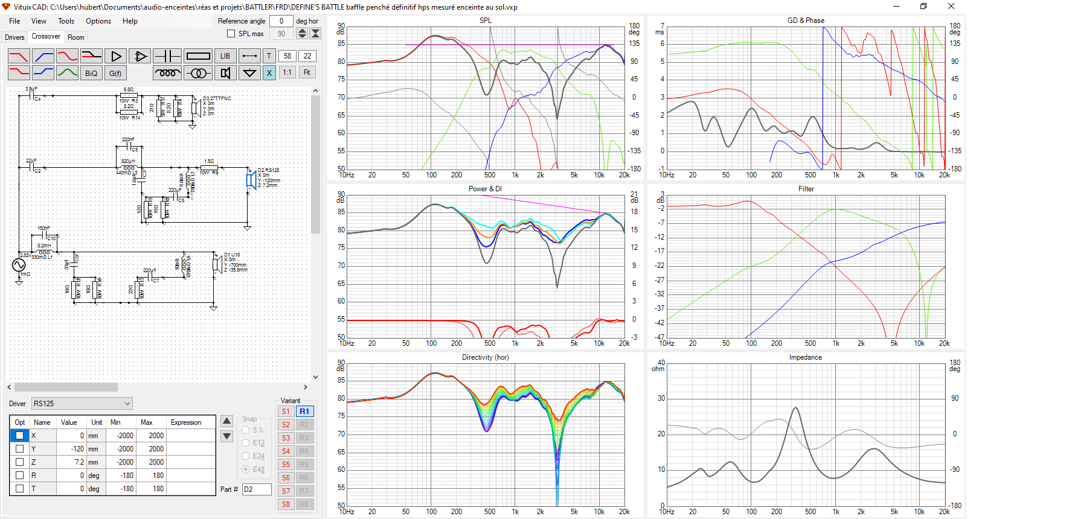Open the Tools menu
The width and height of the screenshot is (1069, 519).
(x=66, y=21)
